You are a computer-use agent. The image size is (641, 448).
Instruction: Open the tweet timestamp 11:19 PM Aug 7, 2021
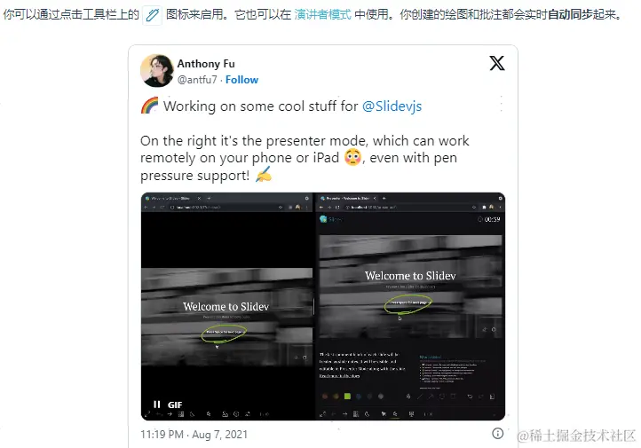click(194, 435)
